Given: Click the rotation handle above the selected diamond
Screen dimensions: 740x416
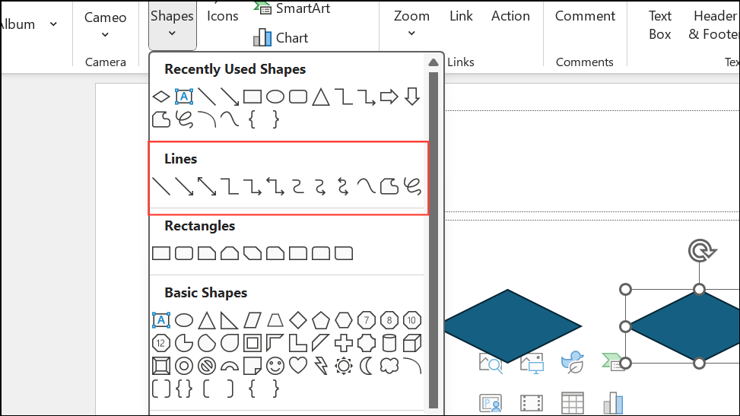Looking at the screenshot, I should coord(702,251).
